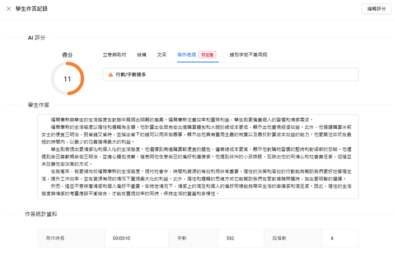Click the orange warning triangle icon
This screenshot has width=395, height=270.
click(111, 74)
